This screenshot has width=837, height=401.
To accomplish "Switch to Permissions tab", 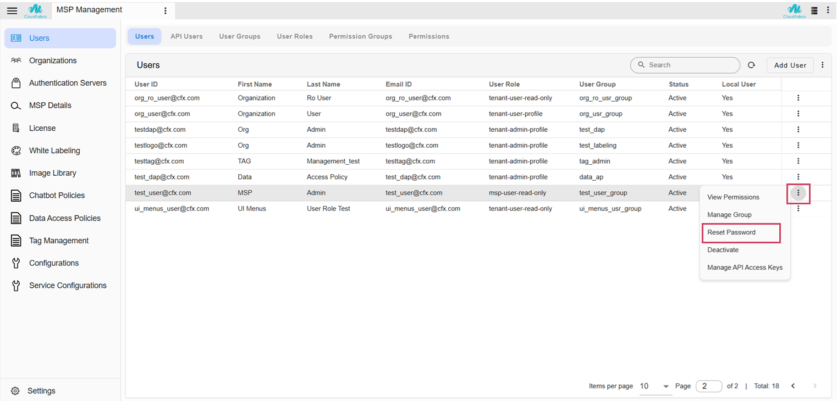I will tap(429, 36).
